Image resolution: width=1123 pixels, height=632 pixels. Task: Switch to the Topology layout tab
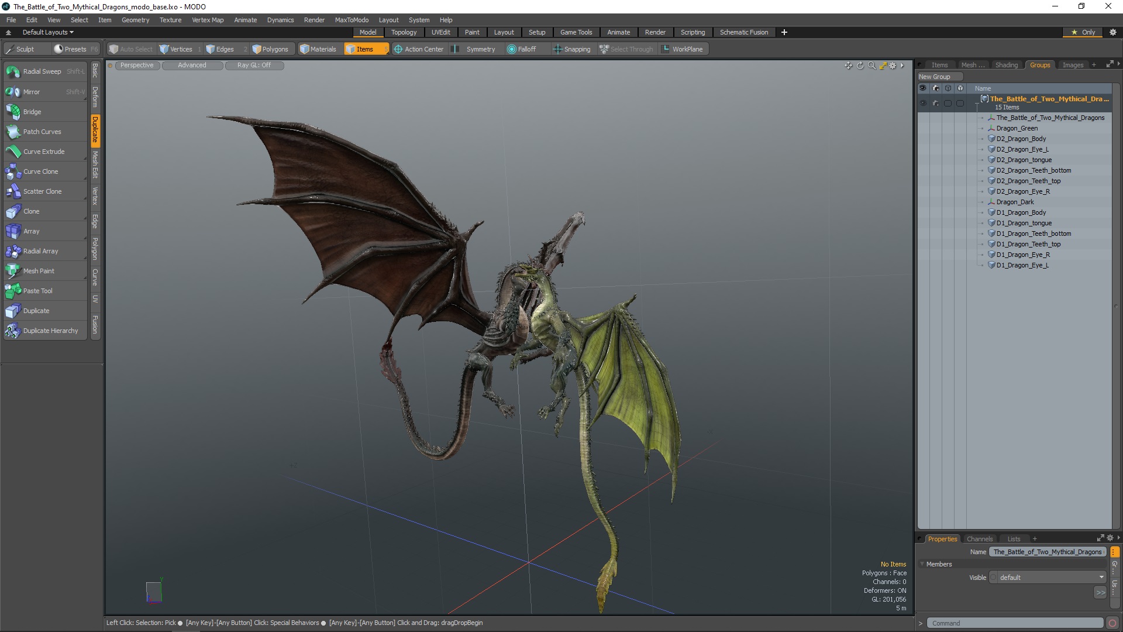pyautogui.click(x=404, y=32)
